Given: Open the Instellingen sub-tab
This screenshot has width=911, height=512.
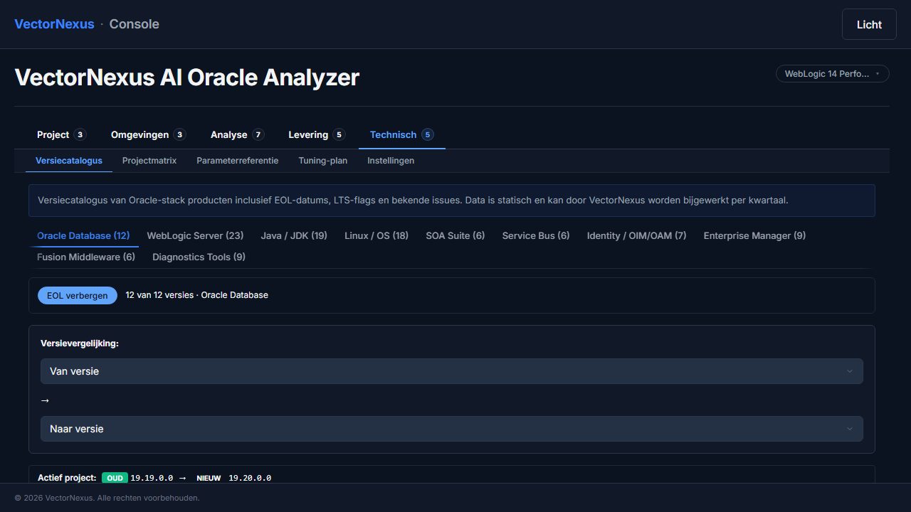Looking at the screenshot, I should (391, 161).
